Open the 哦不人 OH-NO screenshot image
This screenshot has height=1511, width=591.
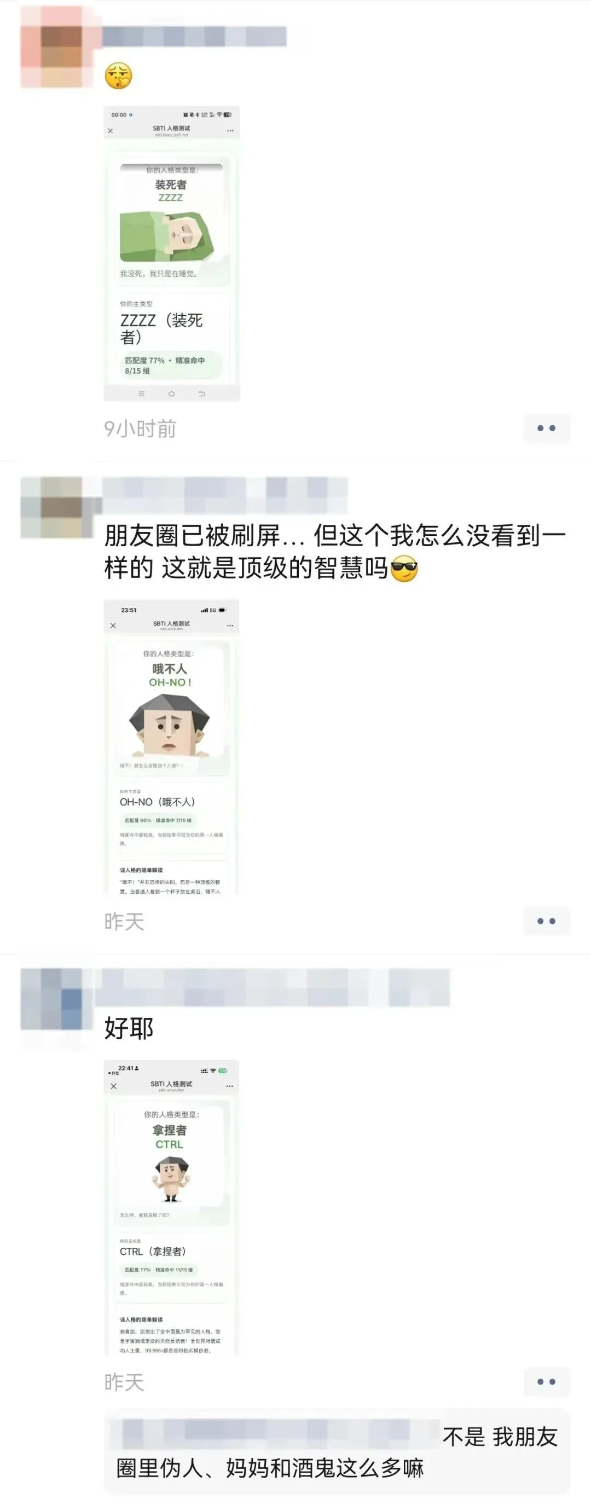(x=172, y=746)
